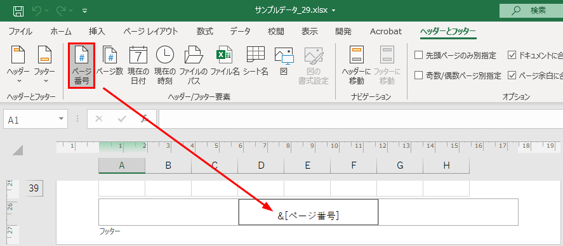This screenshot has height=246, width=563.
Task: Insert ファイルのパス element
Action: [194, 65]
